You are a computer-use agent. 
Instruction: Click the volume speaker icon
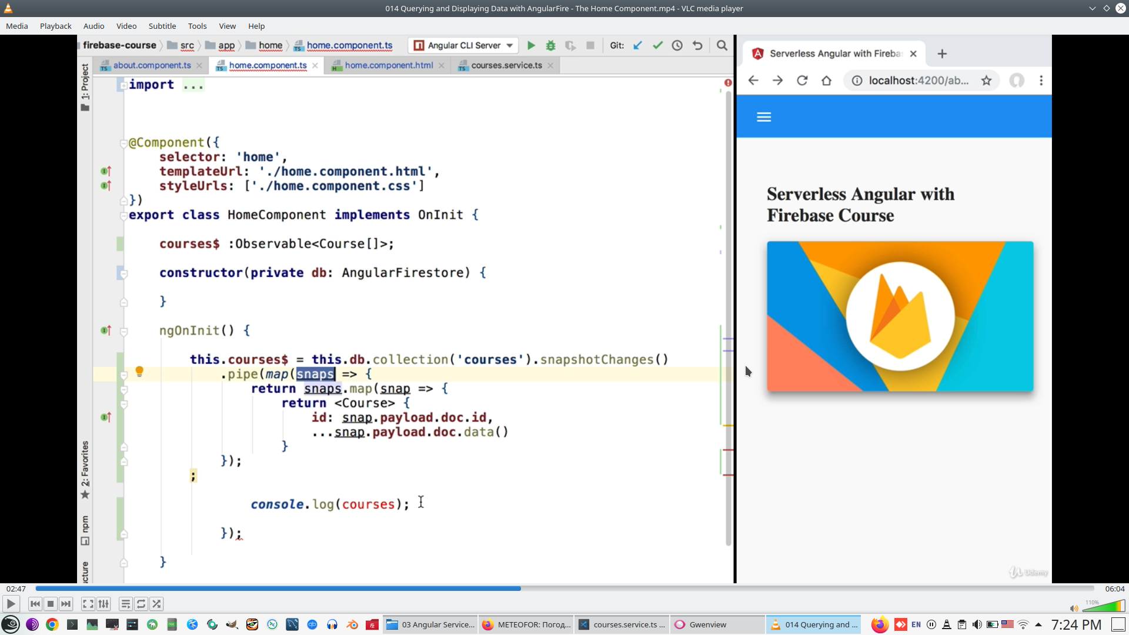(1074, 609)
